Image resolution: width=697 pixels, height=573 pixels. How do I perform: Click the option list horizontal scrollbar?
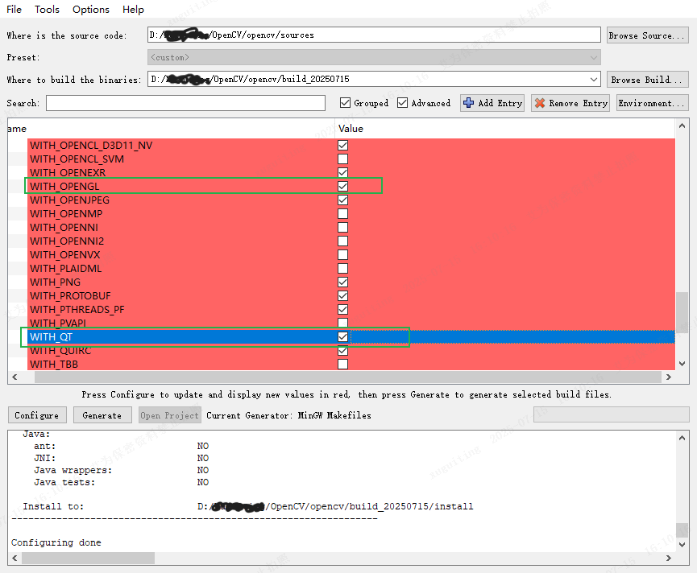pyautogui.click(x=347, y=377)
